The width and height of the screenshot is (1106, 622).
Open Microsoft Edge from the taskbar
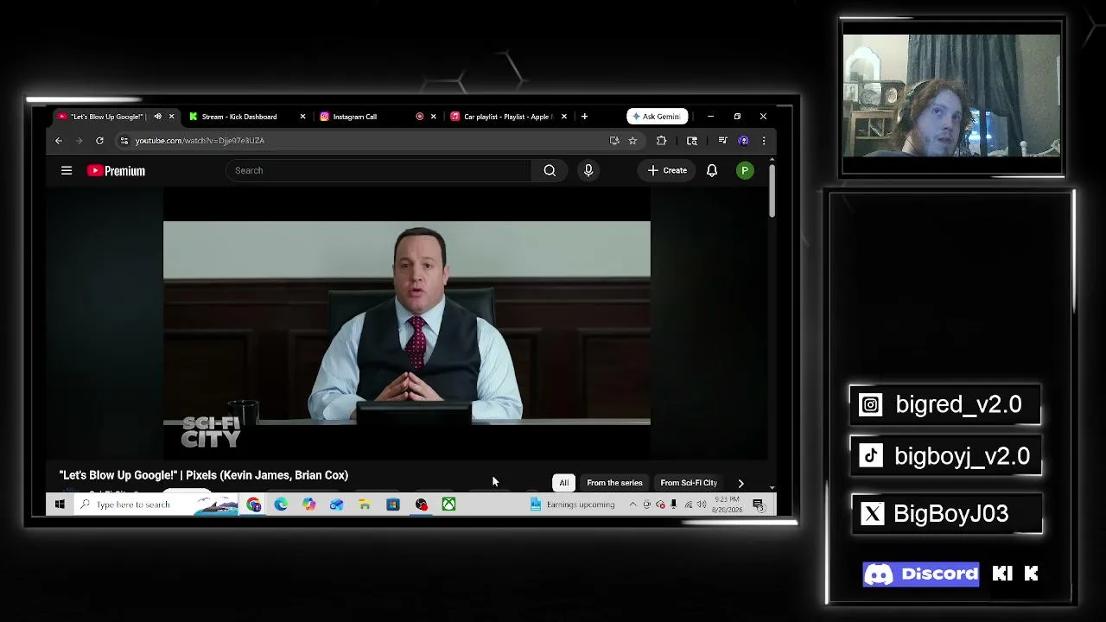282,505
